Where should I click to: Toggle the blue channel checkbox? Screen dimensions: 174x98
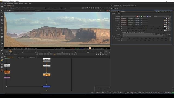pos(147,16)
